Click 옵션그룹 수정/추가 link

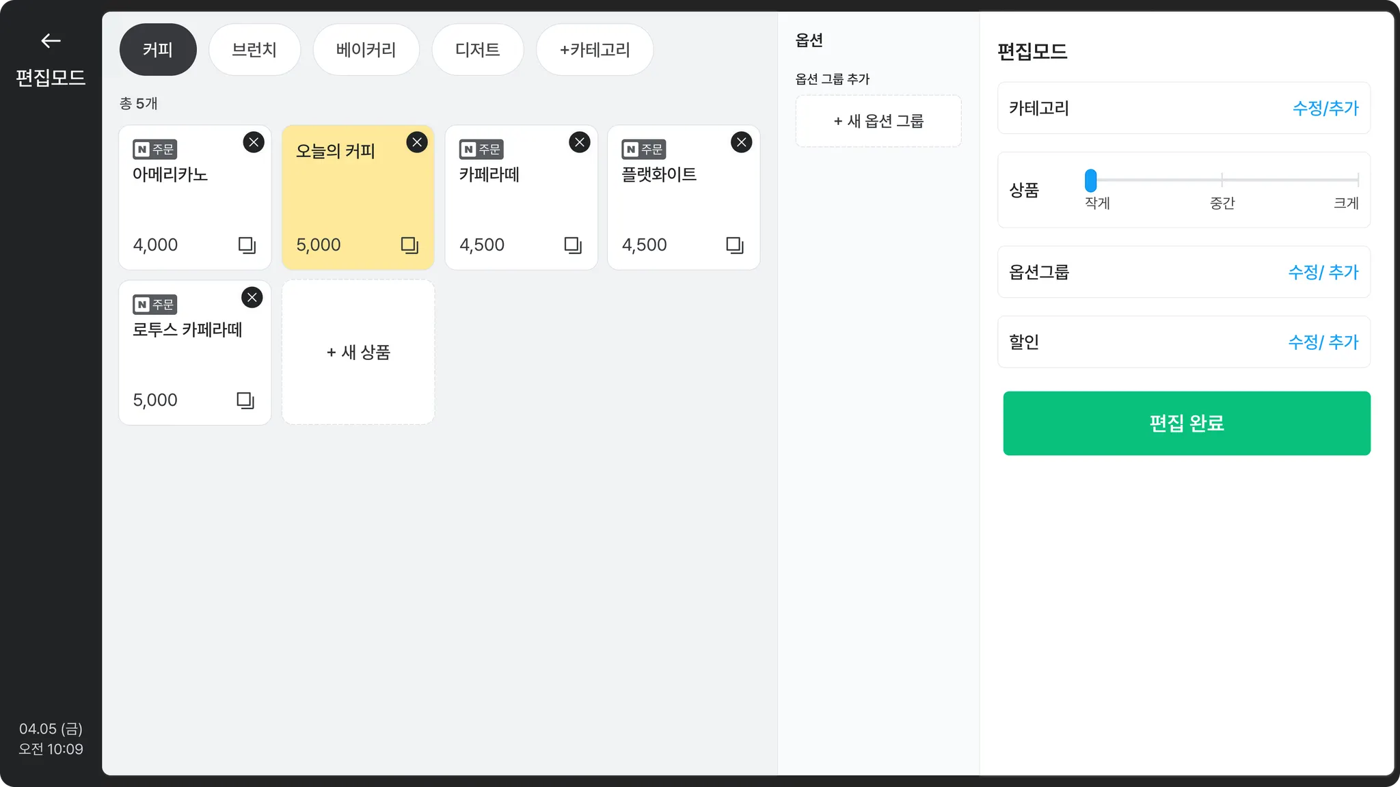click(1323, 272)
